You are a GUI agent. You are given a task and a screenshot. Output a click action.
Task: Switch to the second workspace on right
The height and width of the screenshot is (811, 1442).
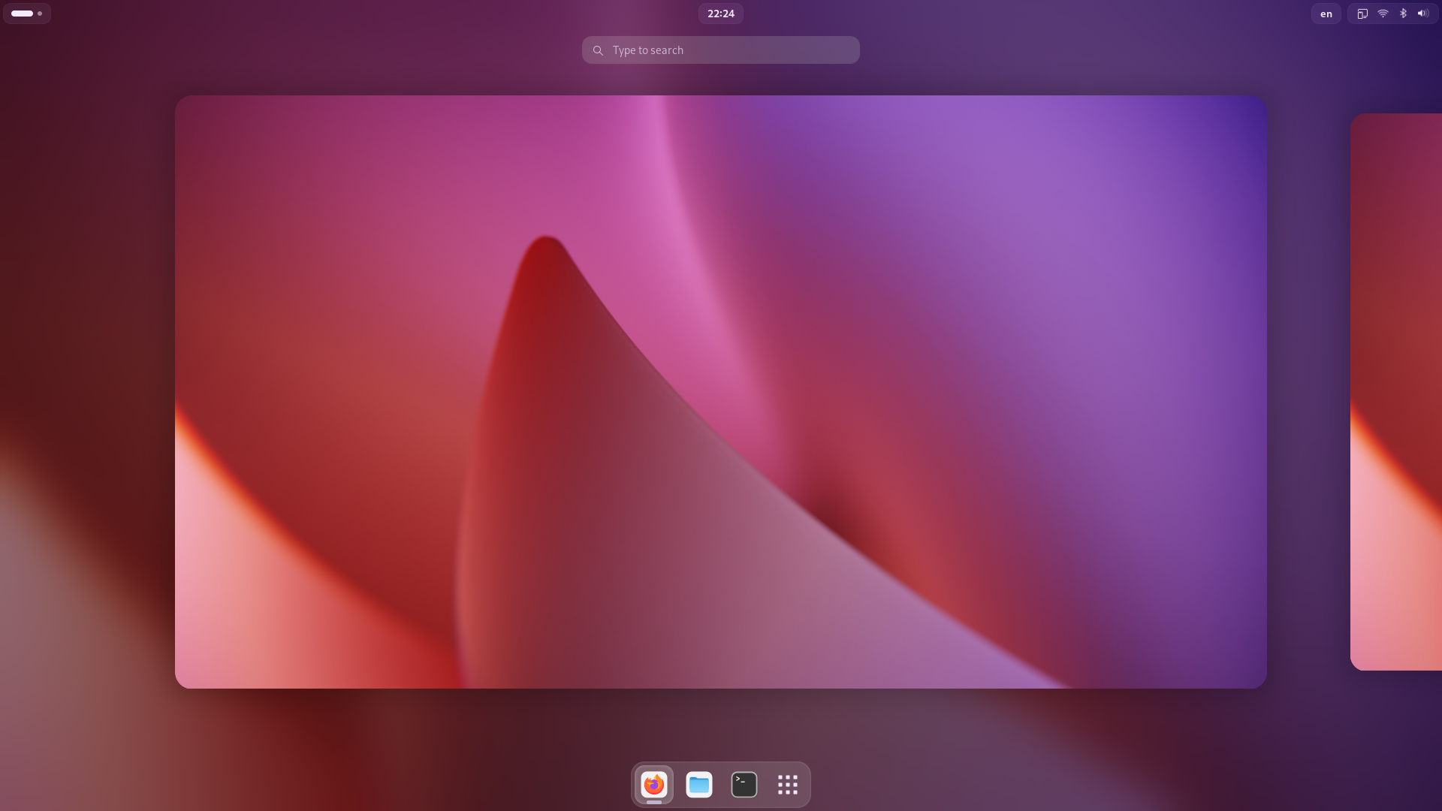click(1397, 391)
